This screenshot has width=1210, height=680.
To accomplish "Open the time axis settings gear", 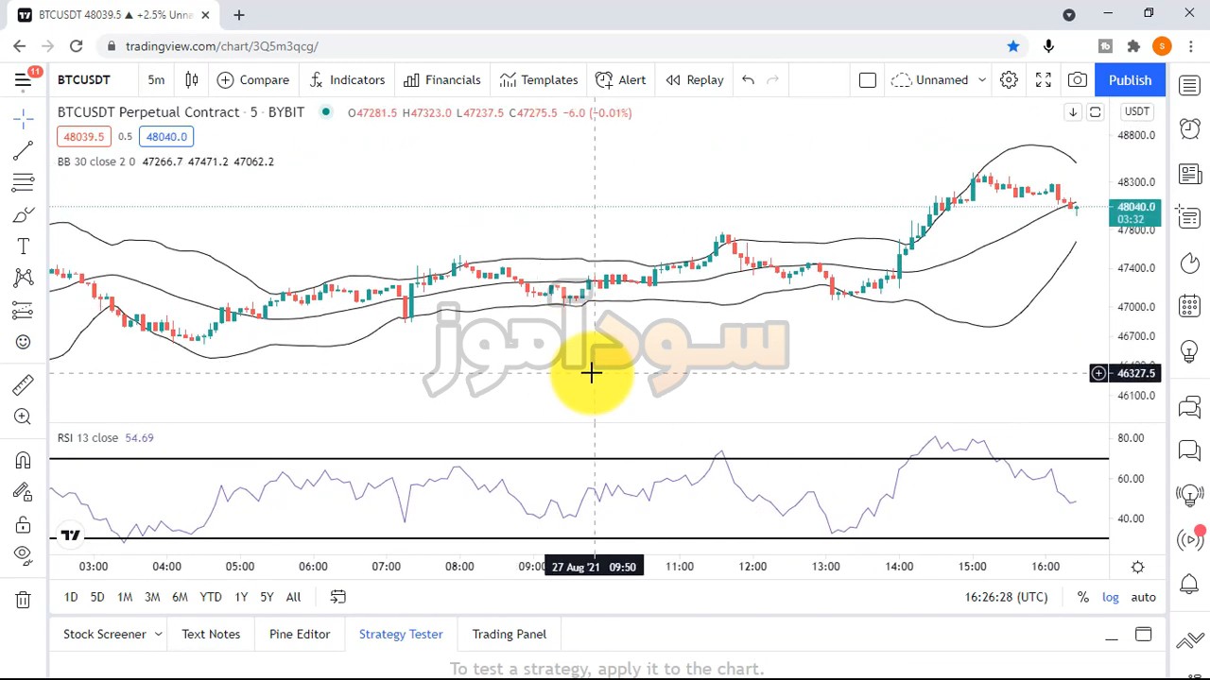I will click(x=1138, y=567).
